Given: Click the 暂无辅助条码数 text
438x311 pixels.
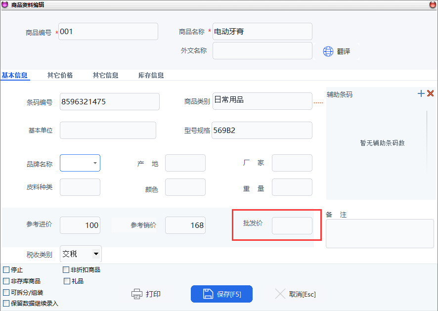Looking at the screenshot, I should tap(382, 143).
